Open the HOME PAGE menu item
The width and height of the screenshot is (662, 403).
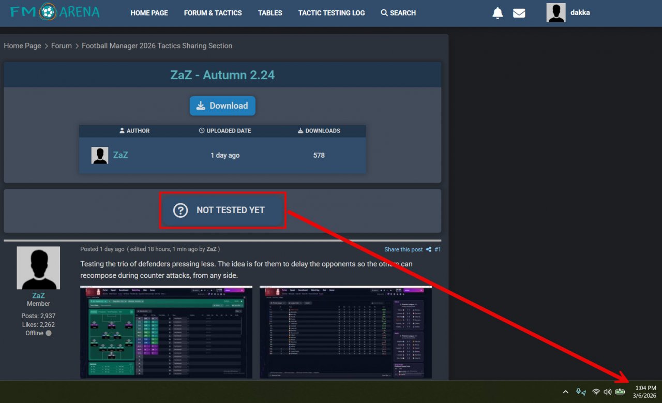pyautogui.click(x=149, y=13)
